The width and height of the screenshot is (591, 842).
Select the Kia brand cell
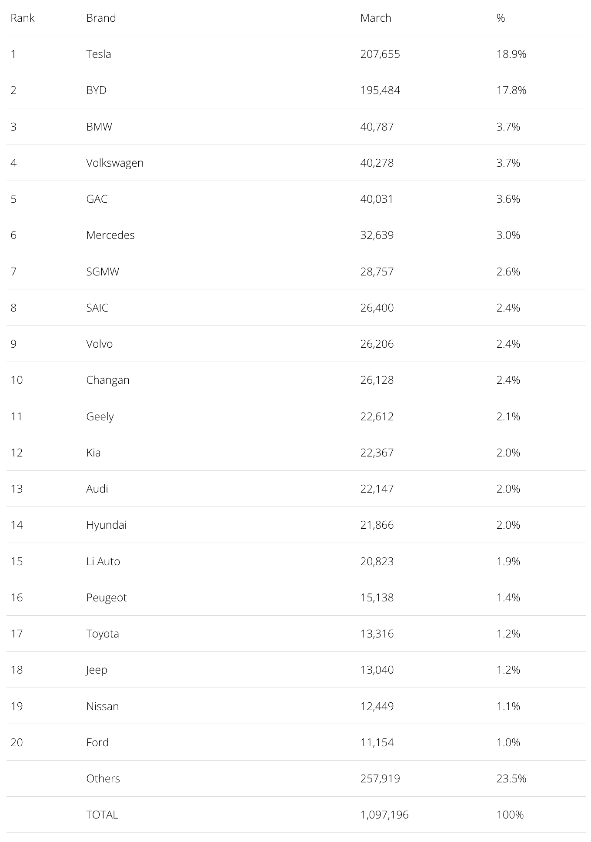93,453
